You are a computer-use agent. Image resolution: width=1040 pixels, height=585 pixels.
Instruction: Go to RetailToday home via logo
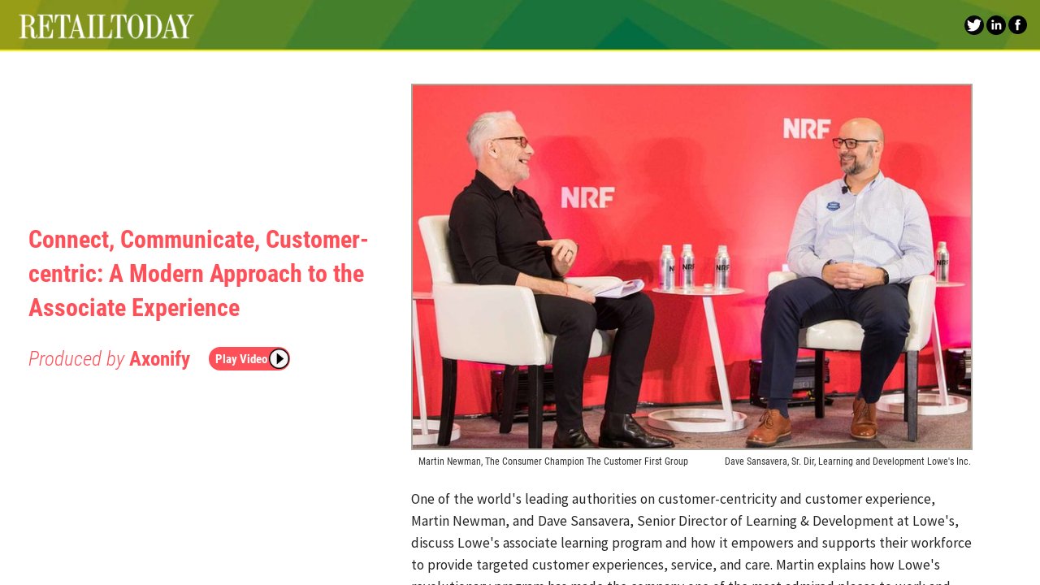pyautogui.click(x=106, y=26)
